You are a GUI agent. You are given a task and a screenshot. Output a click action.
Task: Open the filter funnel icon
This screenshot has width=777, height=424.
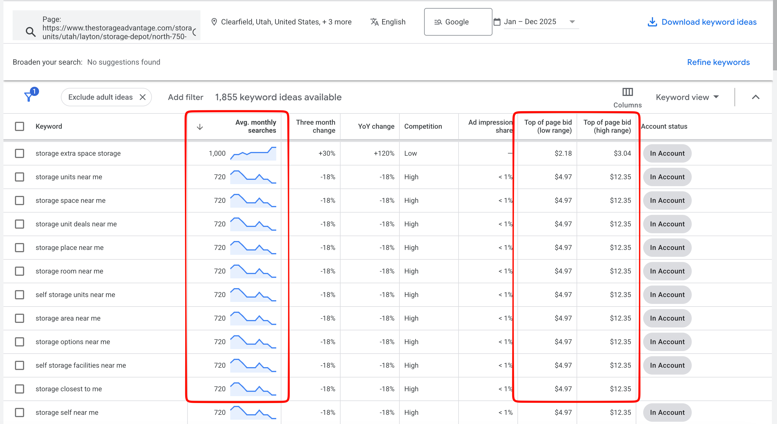[x=29, y=97]
